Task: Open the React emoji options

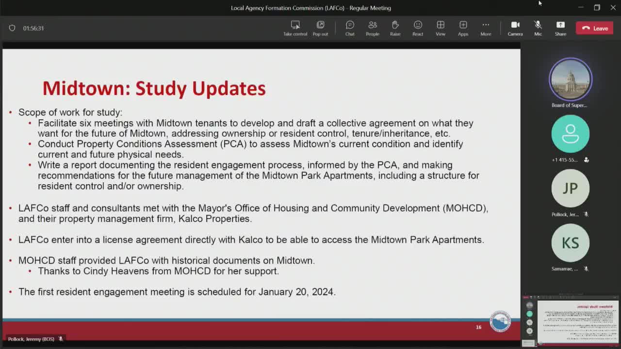Action: tap(418, 28)
